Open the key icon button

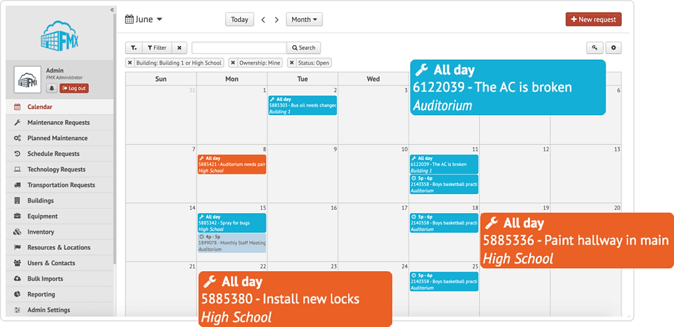(594, 48)
